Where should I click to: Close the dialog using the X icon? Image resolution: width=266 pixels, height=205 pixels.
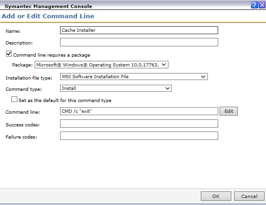click(x=262, y=5)
